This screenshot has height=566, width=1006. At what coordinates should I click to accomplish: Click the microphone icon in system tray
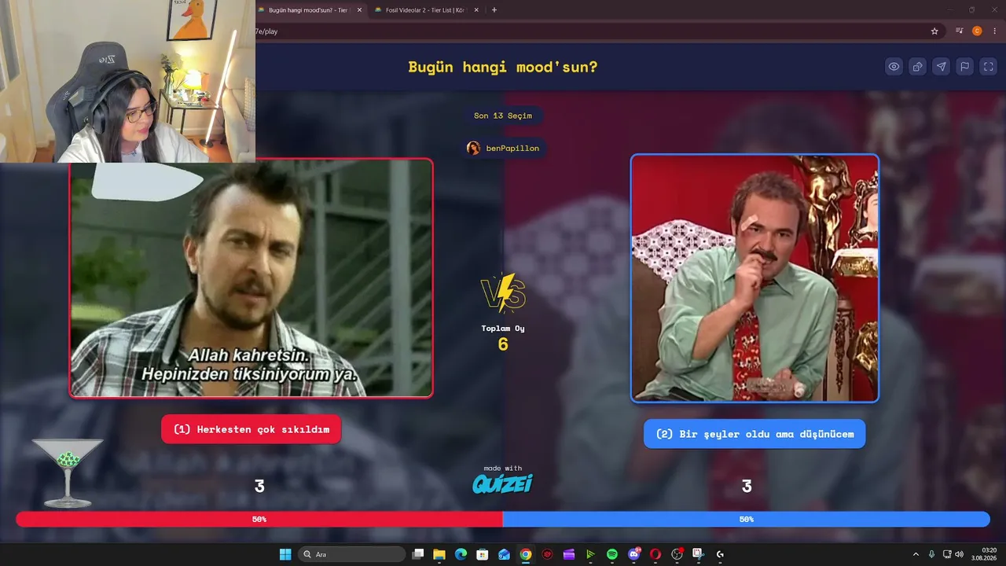pyautogui.click(x=931, y=554)
